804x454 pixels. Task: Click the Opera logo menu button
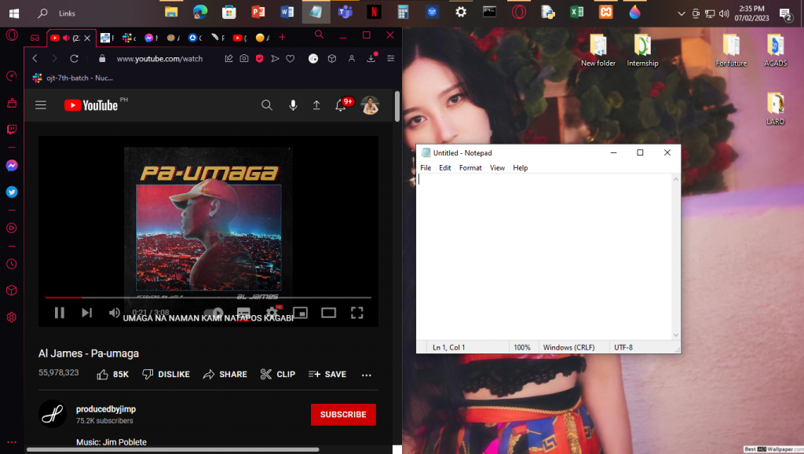[x=12, y=35]
